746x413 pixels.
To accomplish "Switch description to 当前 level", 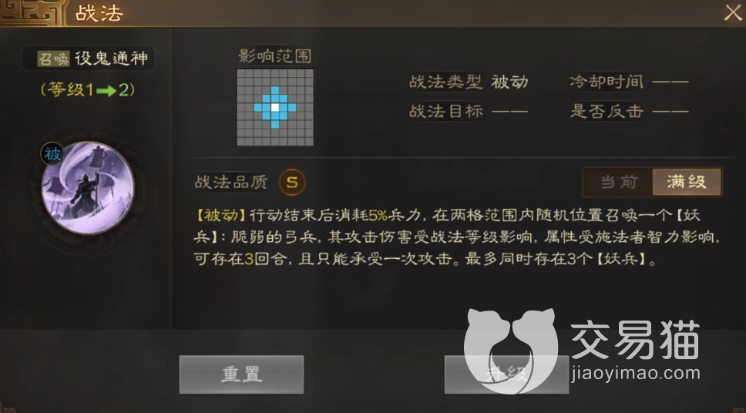I will coord(619,182).
